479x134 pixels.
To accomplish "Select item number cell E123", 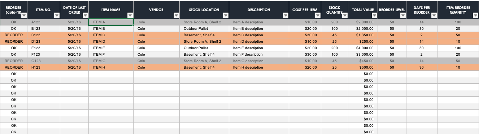I will 44,48.
